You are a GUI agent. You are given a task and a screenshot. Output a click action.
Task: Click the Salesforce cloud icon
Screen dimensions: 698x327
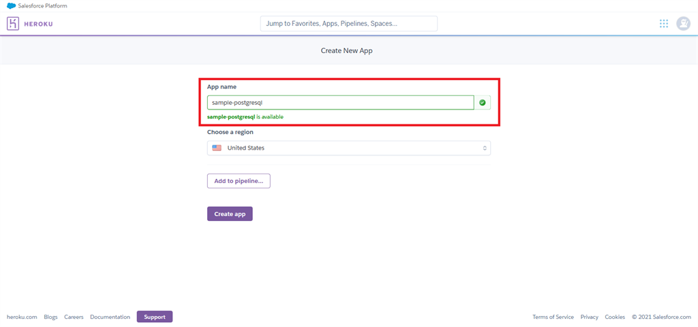[x=11, y=5]
